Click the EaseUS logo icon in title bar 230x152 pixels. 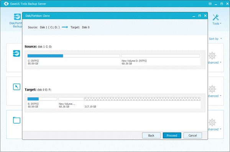click(x=6, y=4)
